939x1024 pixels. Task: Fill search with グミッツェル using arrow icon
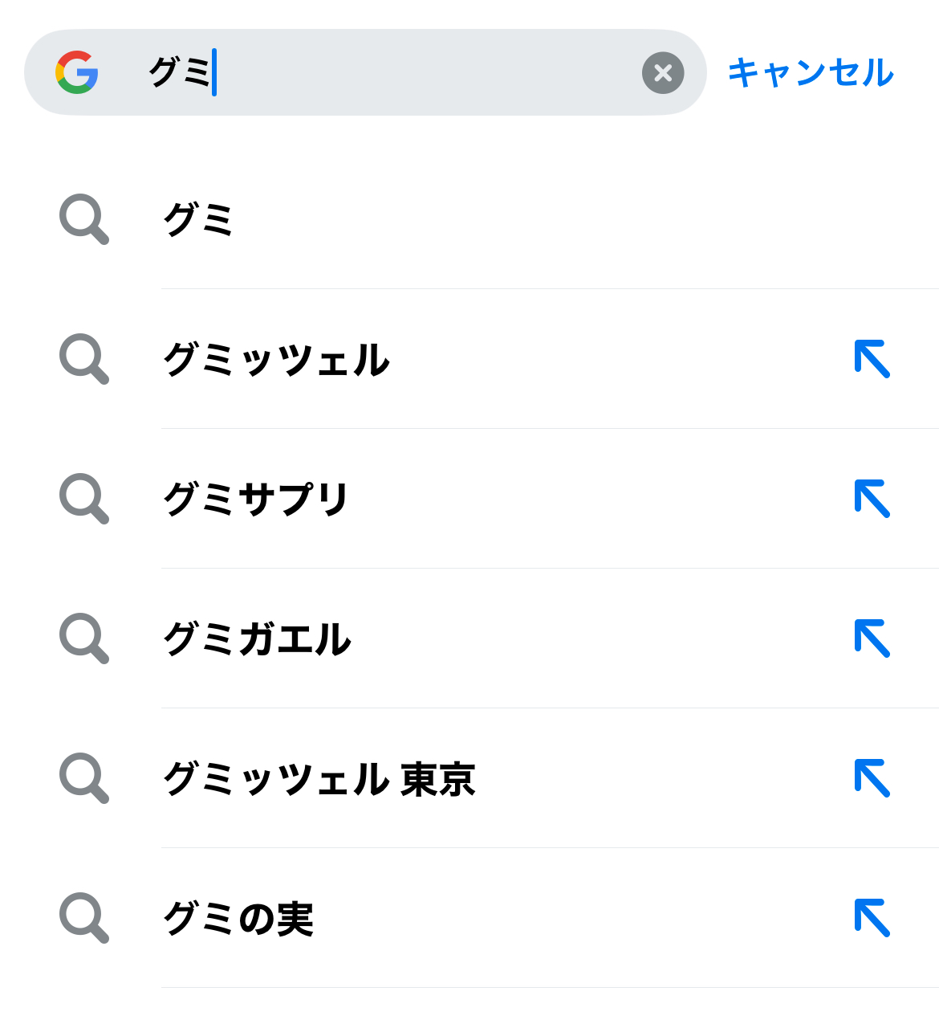(x=872, y=359)
